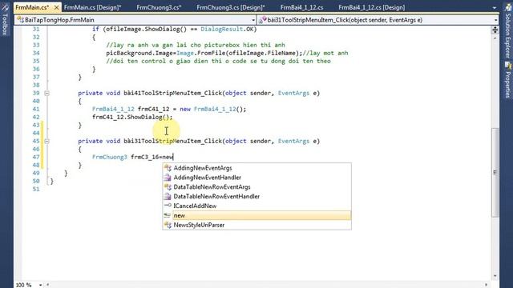Click the ICancelAddNew interface icon
Image resolution: width=513 pixels, height=288 pixels.
168,206
